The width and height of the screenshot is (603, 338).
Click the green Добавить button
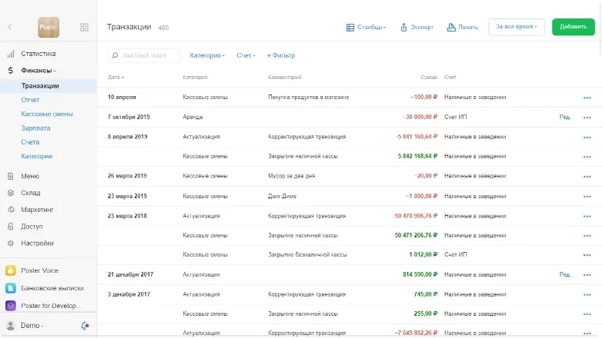pyautogui.click(x=574, y=27)
